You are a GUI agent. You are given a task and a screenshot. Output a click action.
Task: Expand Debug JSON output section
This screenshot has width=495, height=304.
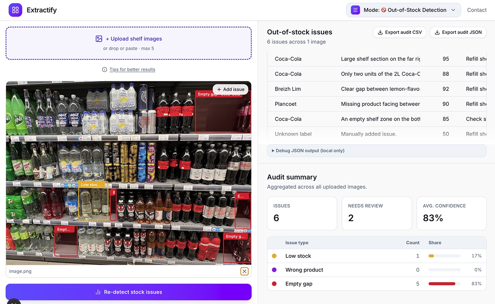[377, 151]
